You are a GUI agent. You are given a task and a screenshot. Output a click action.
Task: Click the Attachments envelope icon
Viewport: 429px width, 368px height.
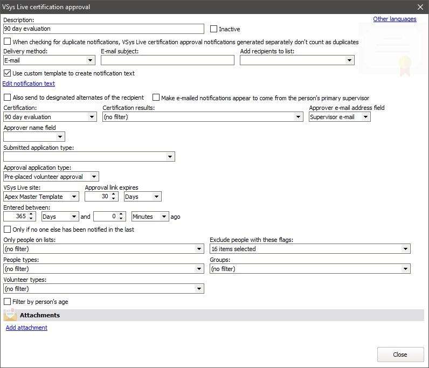coord(10,315)
